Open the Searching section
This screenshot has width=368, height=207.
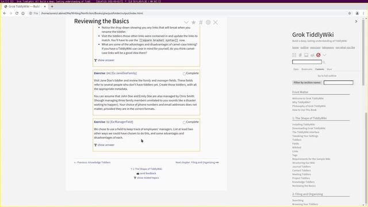(298, 201)
